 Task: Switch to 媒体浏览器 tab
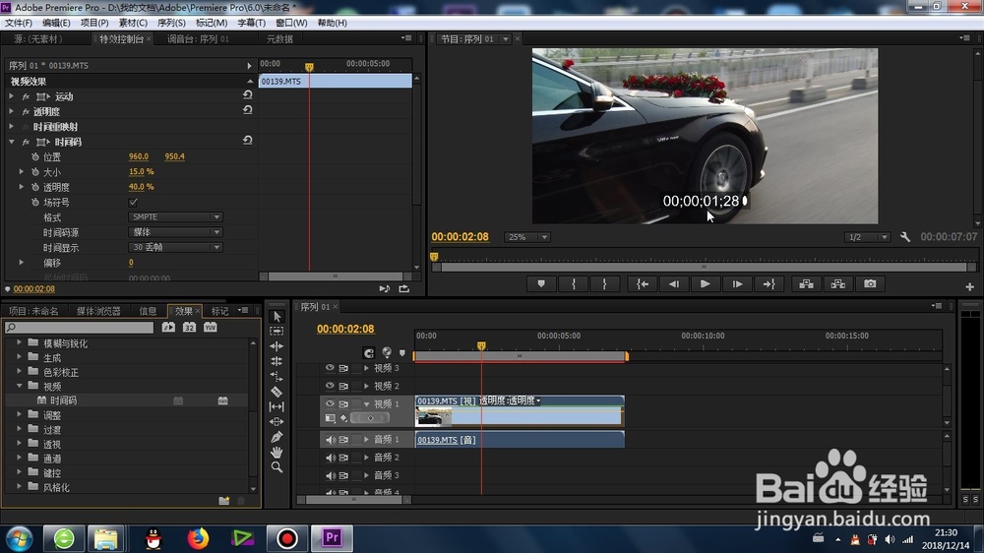(x=97, y=311)
